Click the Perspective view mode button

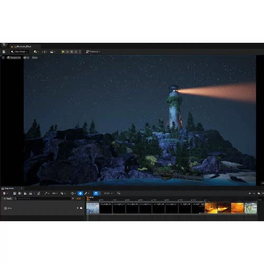(14, 58)
